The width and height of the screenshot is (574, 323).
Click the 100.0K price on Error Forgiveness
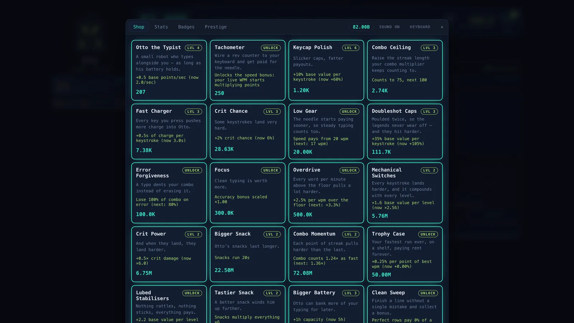tap(145, 215)
